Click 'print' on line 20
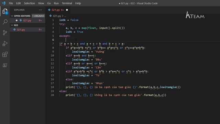 point(69,95)
